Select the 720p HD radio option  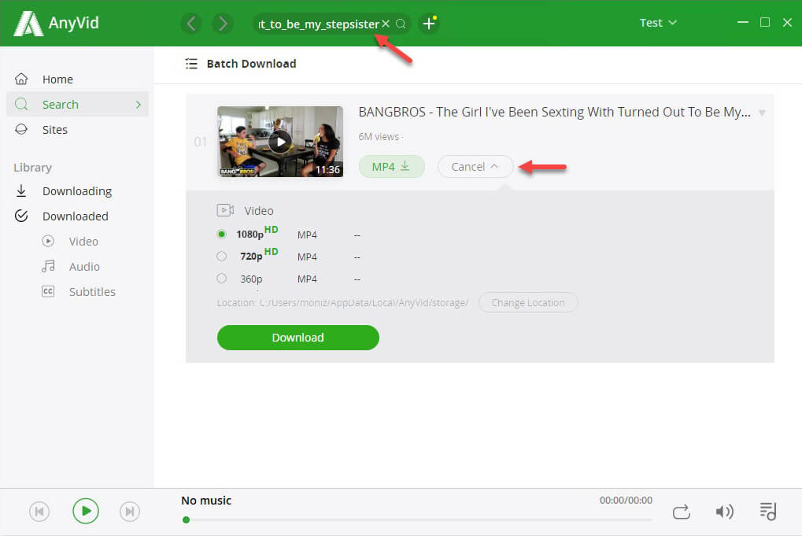[221, 257]
